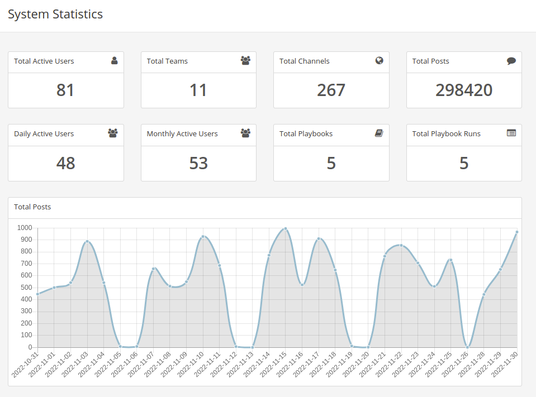Viewport: 536px width, 397px height.
Task: Click the Daily Active Users group icon
Action: (113, 133)
